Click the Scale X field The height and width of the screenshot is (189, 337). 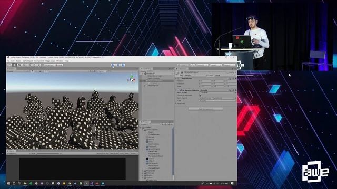tap(206, 86)
